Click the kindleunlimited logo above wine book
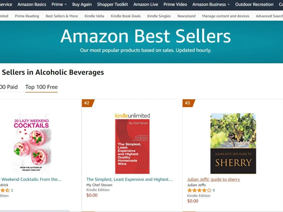The width and height of the screenshot is (283, 212). [132, 116]
